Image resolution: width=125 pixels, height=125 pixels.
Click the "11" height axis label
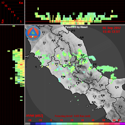[12, 12]
